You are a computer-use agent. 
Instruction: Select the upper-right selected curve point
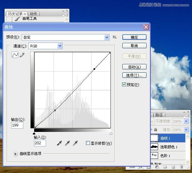pyautogui.click(x=94, y=69)
